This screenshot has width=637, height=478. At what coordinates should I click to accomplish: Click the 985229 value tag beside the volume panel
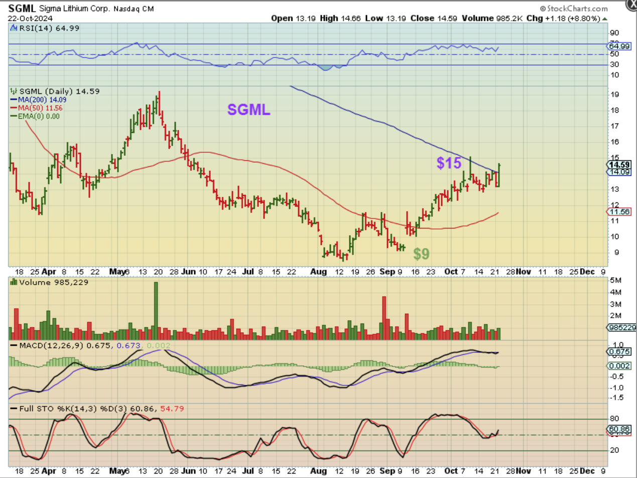coord(622,328)
